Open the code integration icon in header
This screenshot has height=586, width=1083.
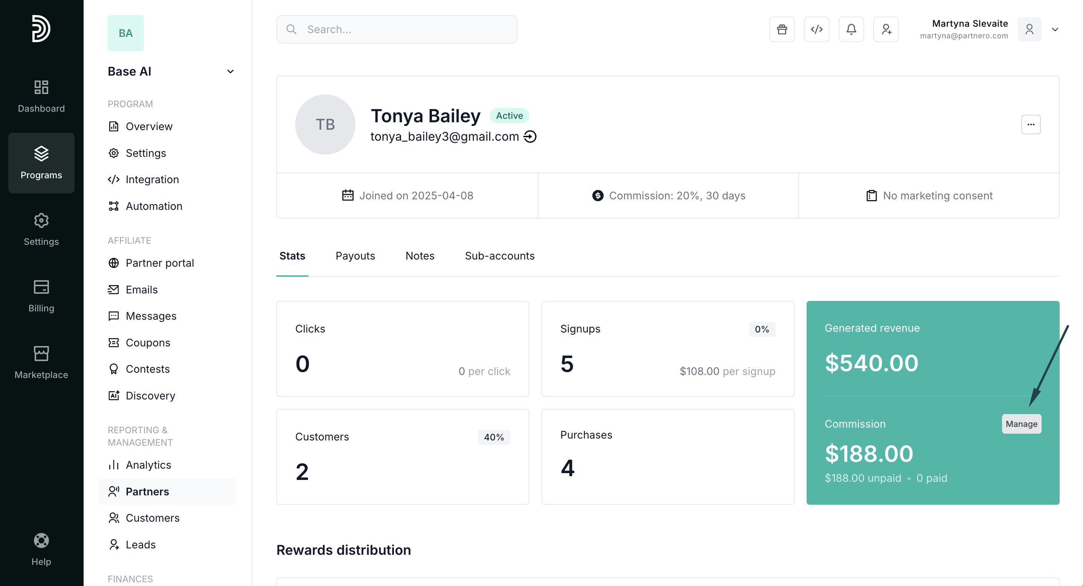coord(816,29)
